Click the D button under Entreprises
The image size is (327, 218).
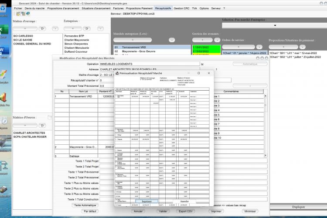[x=87, y=29]
